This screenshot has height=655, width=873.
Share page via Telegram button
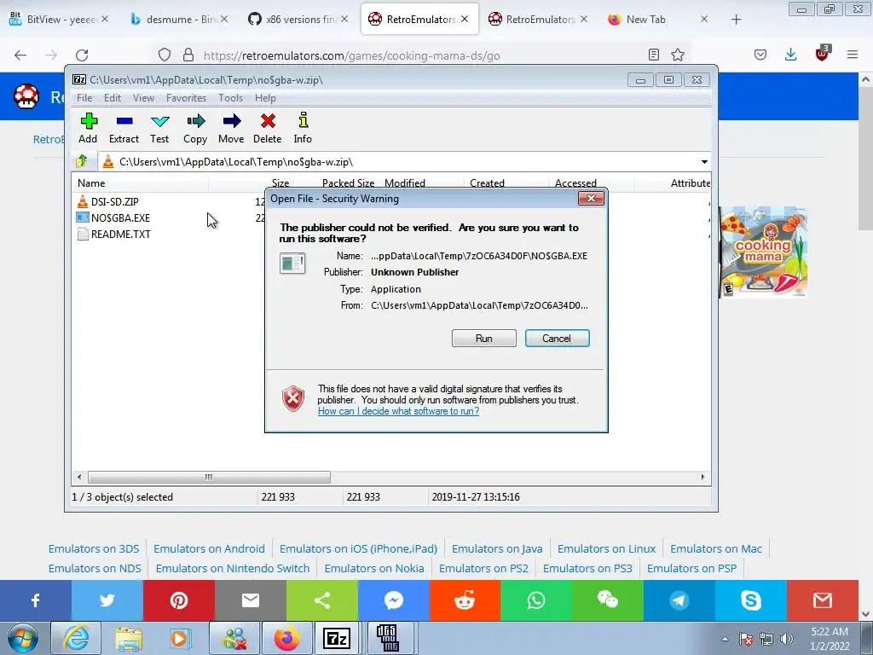pyautogui.click(x=679, y=600)
